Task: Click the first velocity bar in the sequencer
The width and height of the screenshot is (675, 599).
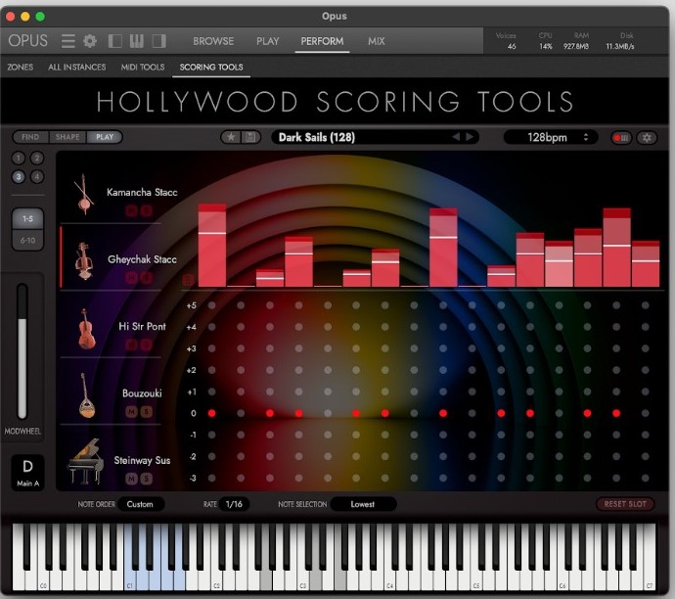Action: click(x=212, y=245)
